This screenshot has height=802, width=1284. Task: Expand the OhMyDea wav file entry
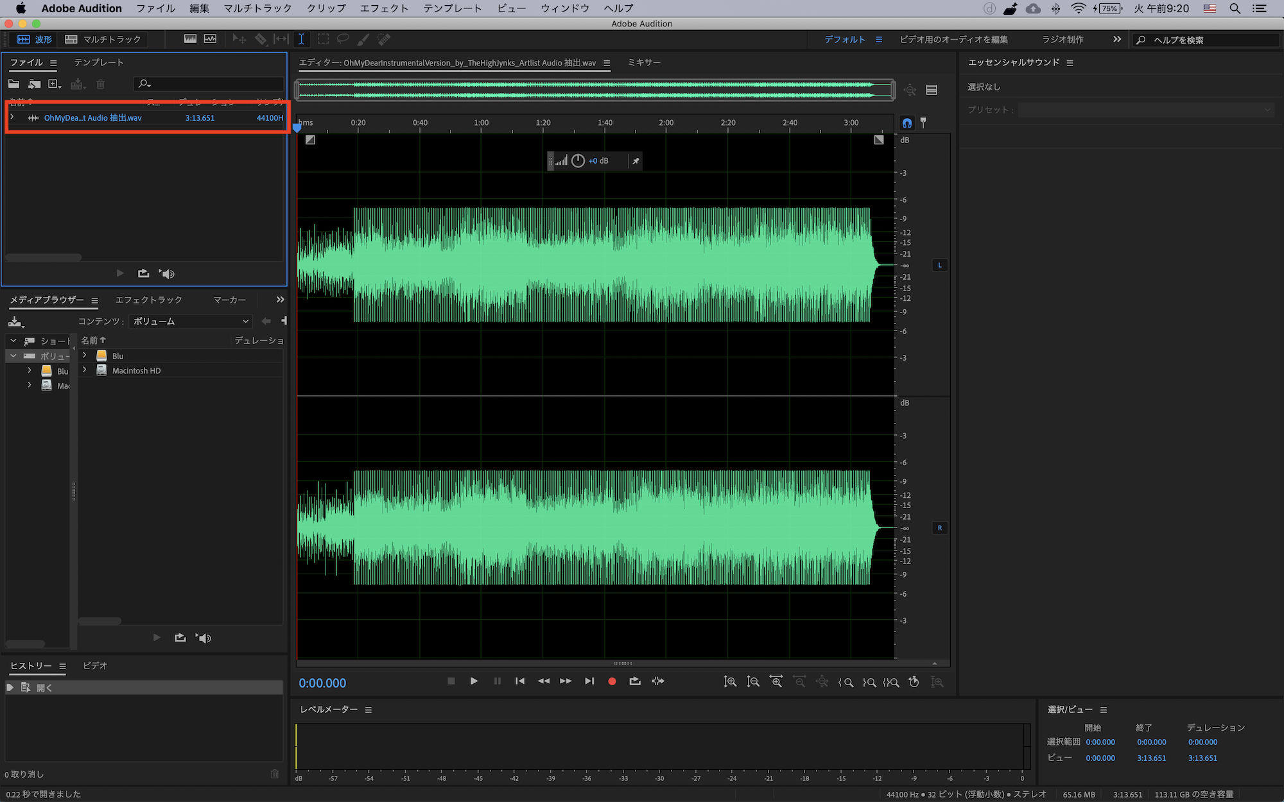tap(12, 117)
